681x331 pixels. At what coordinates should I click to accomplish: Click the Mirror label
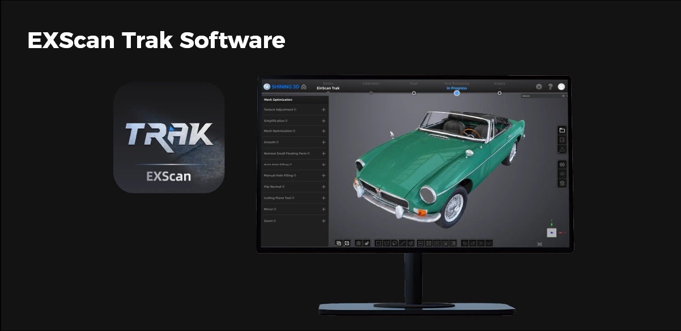(x=269, y=209)
